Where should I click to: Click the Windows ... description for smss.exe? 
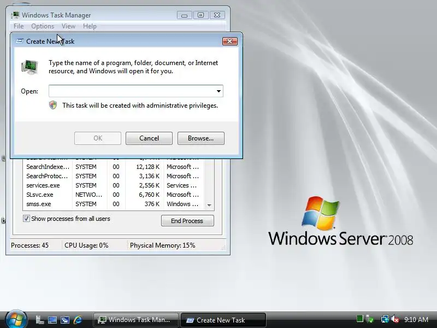[x=183, y=204]
